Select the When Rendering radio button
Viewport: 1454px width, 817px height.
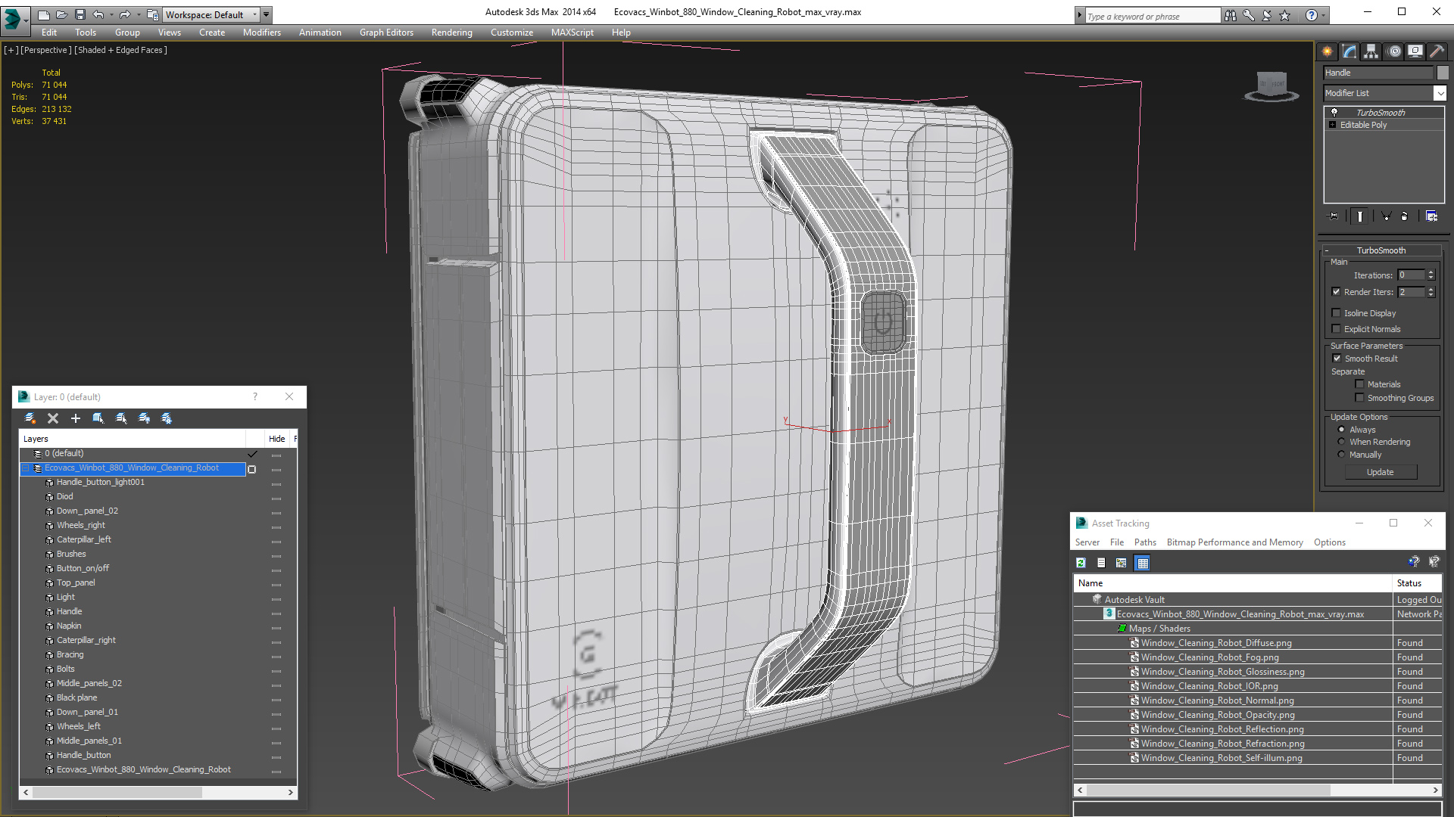[1341, 442]
